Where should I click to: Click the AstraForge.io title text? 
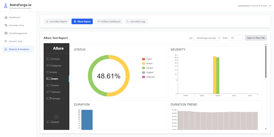pyautogui.click(x=21, y=5)
